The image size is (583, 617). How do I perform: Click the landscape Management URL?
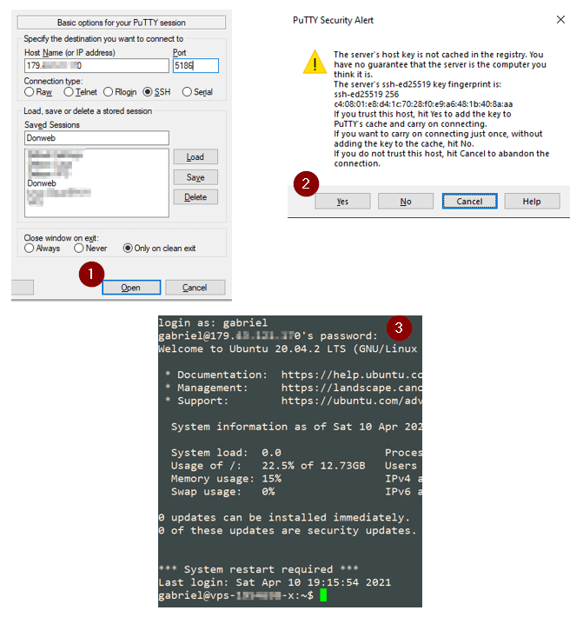coord(351,388)
